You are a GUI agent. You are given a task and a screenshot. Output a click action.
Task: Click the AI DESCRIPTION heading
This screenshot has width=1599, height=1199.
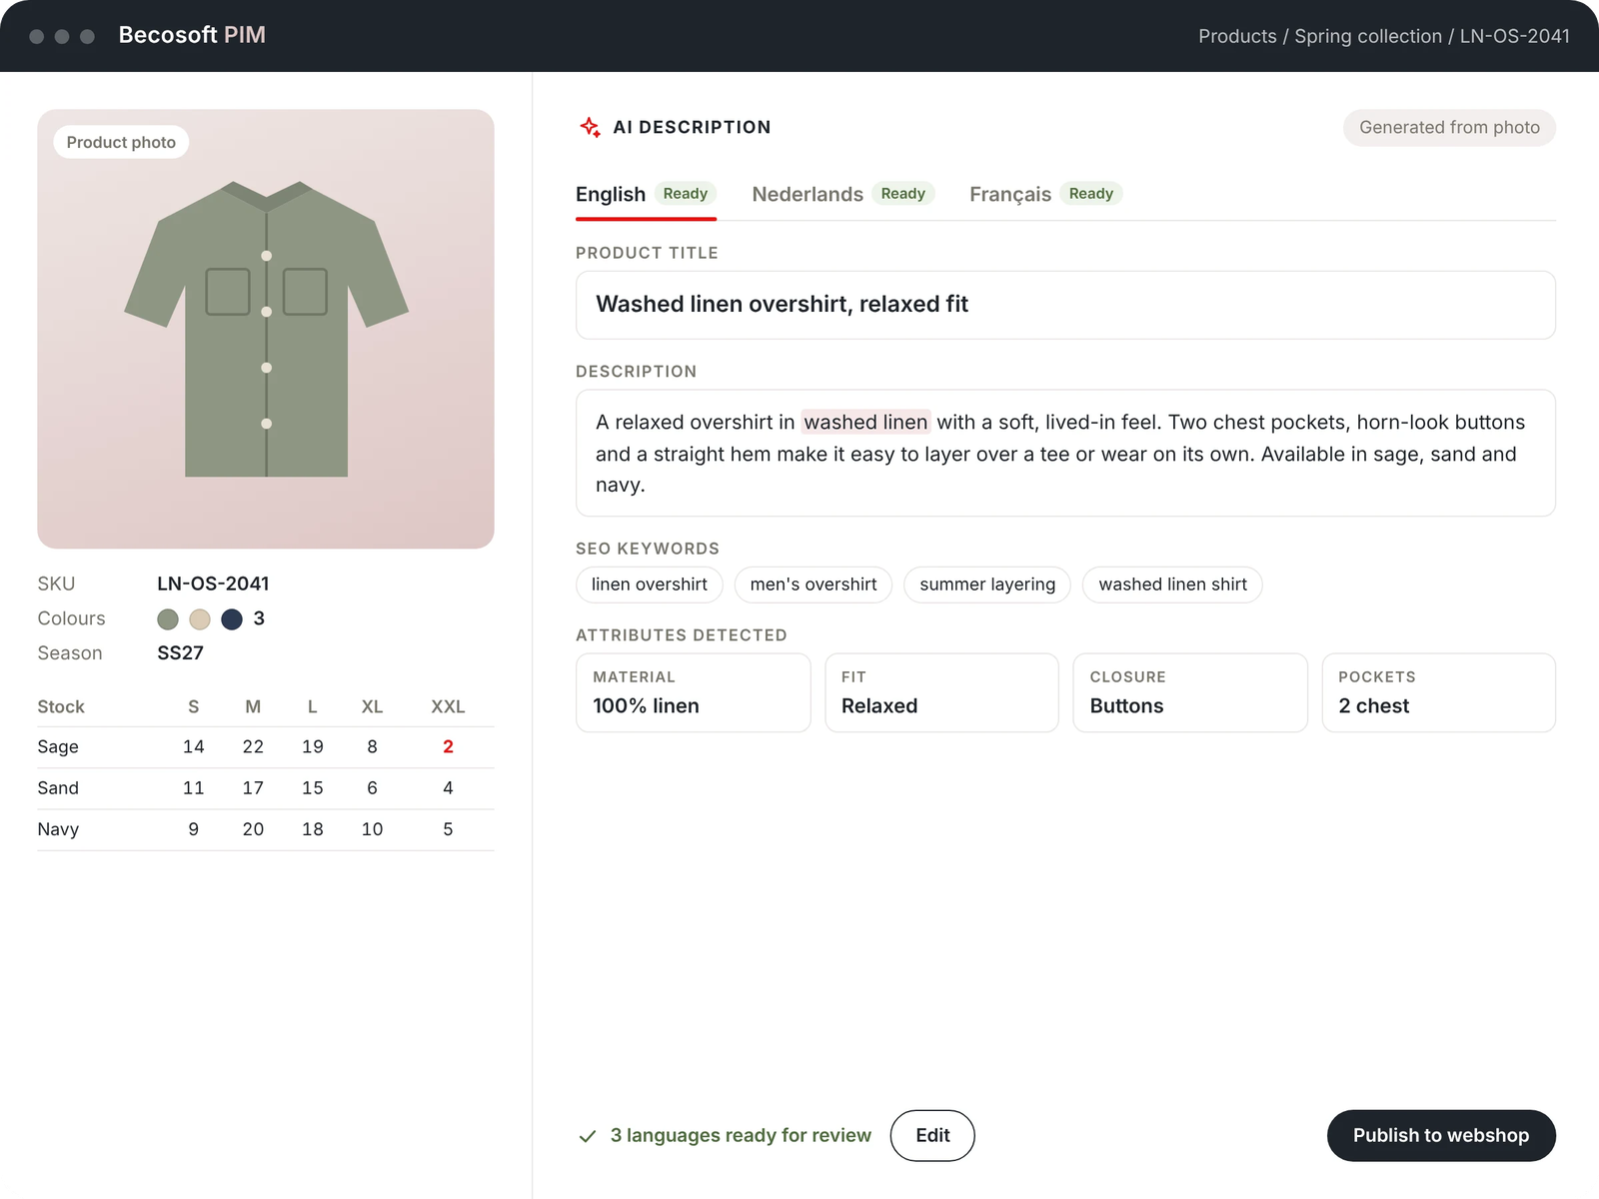click(692, 127)
